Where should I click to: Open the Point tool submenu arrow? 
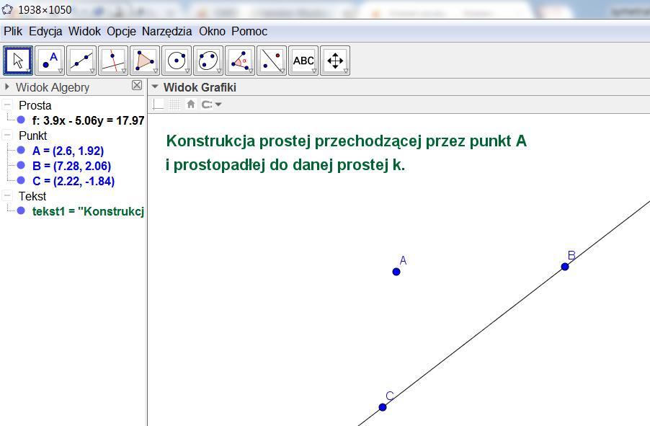coord(61,71)
